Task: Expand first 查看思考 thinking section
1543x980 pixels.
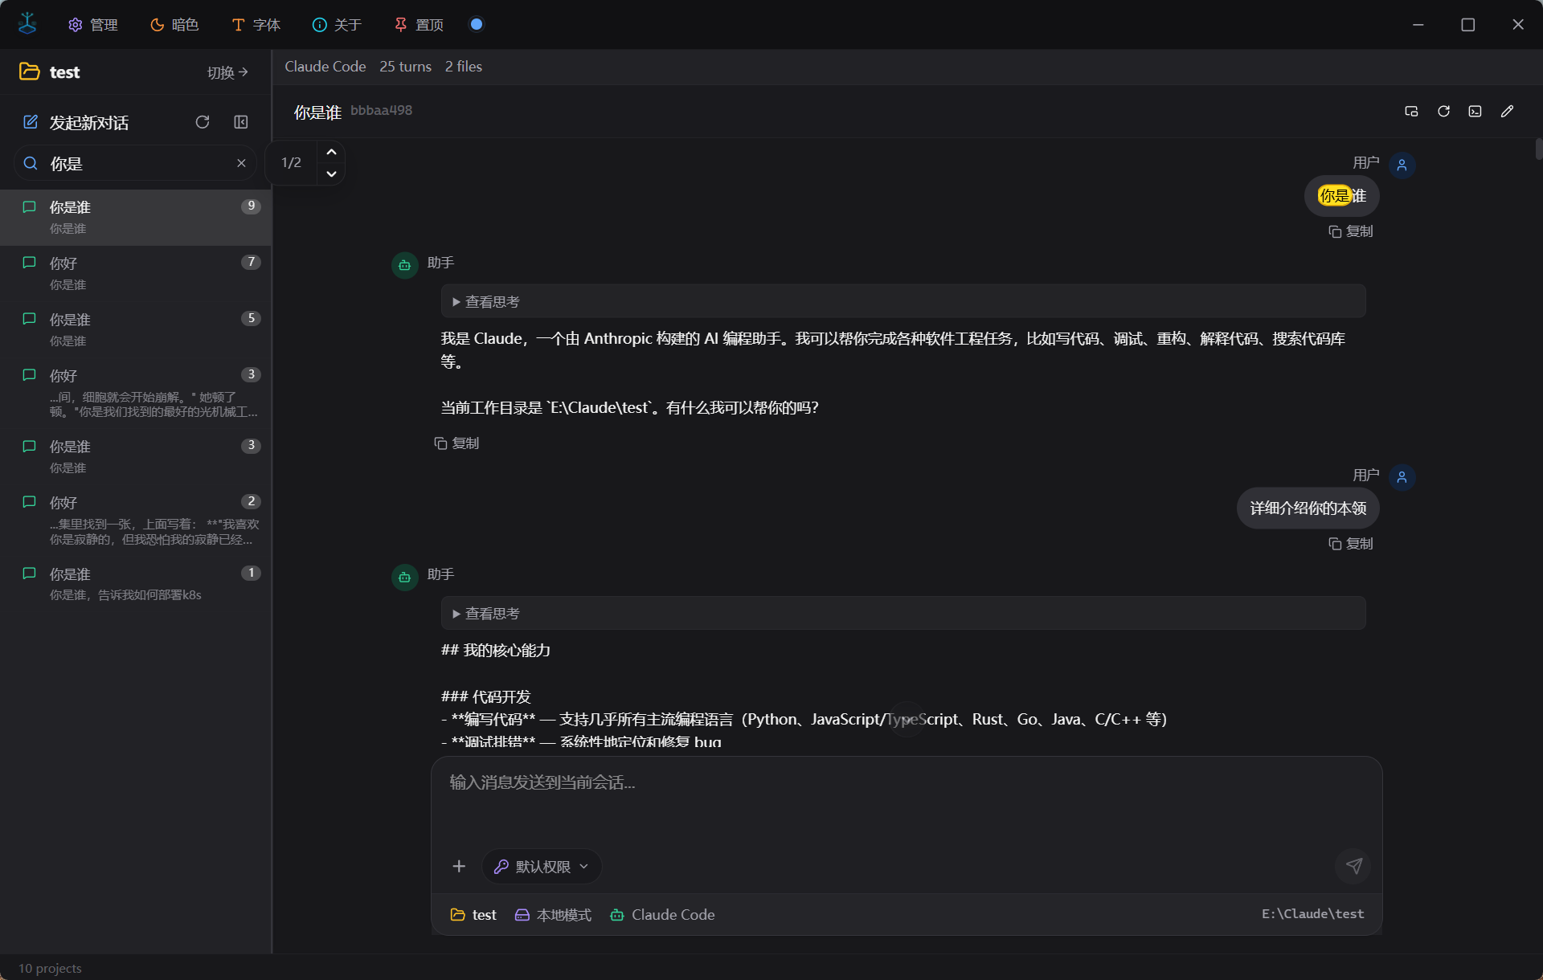Action: [903, 301]
